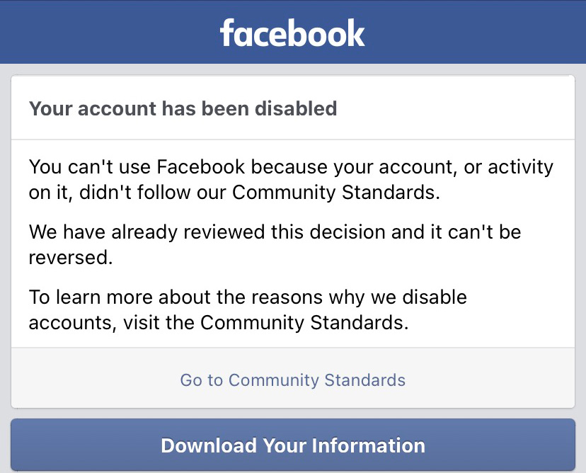Click the Facebook logo in the header

(x=292, y=33)
